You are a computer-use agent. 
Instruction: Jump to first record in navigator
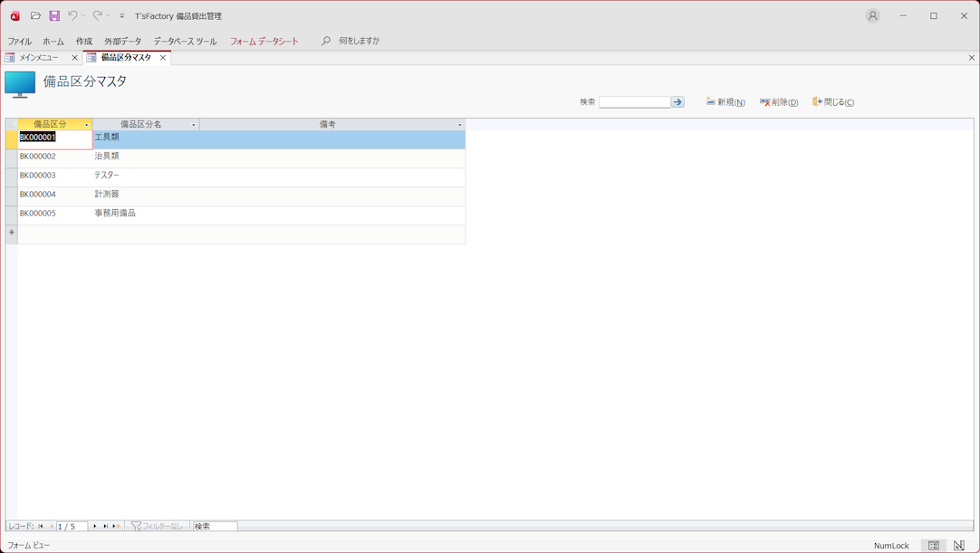click(x=41, y=526)
